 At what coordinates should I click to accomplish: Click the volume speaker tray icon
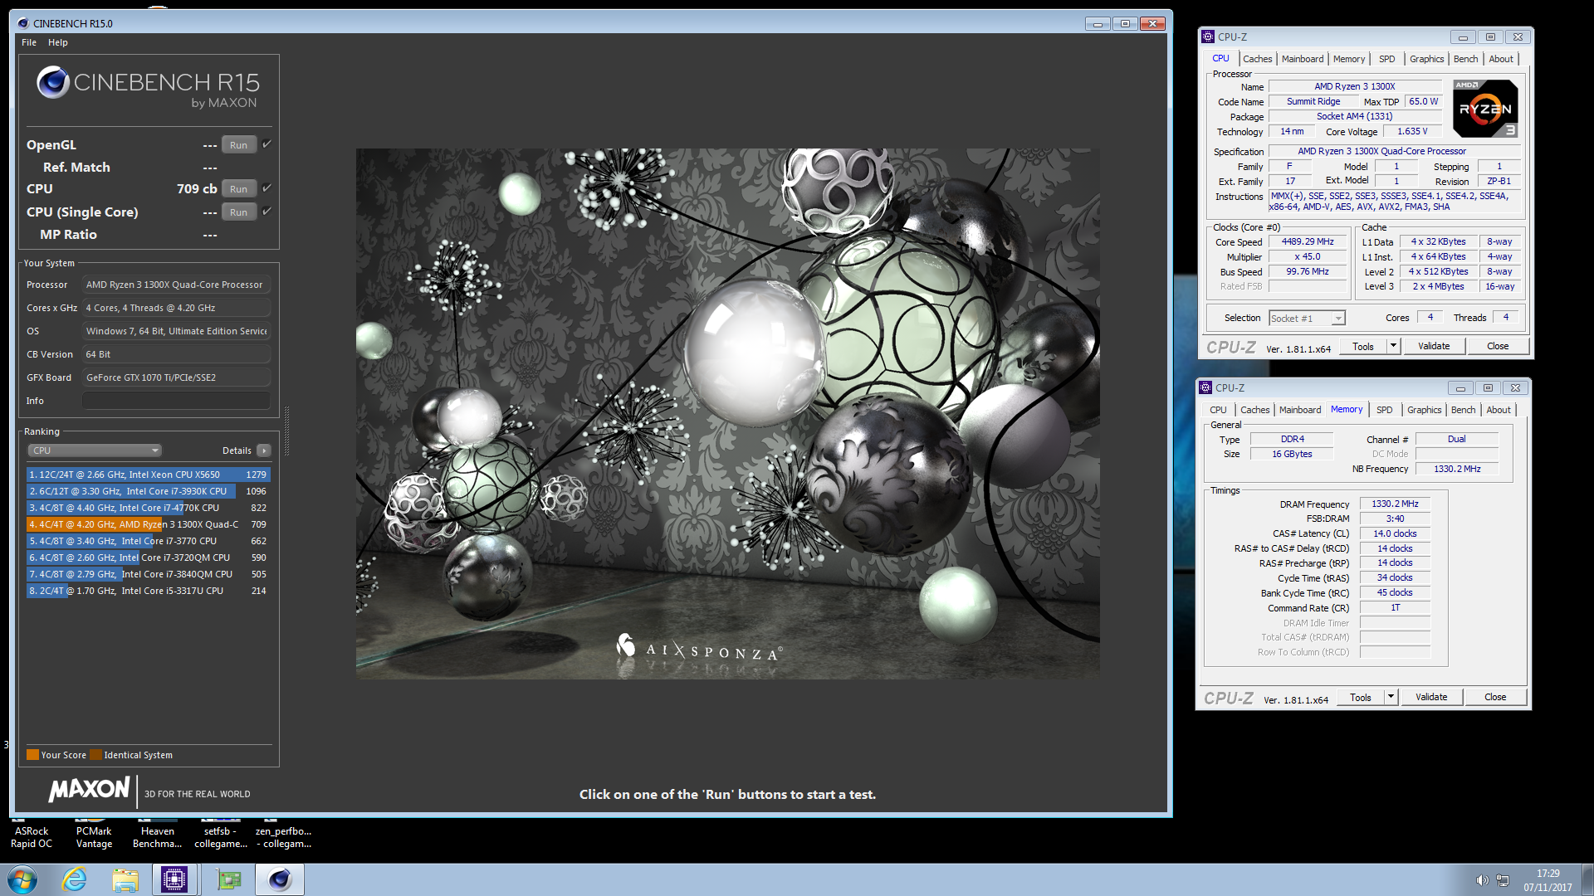coord(1481,880)
